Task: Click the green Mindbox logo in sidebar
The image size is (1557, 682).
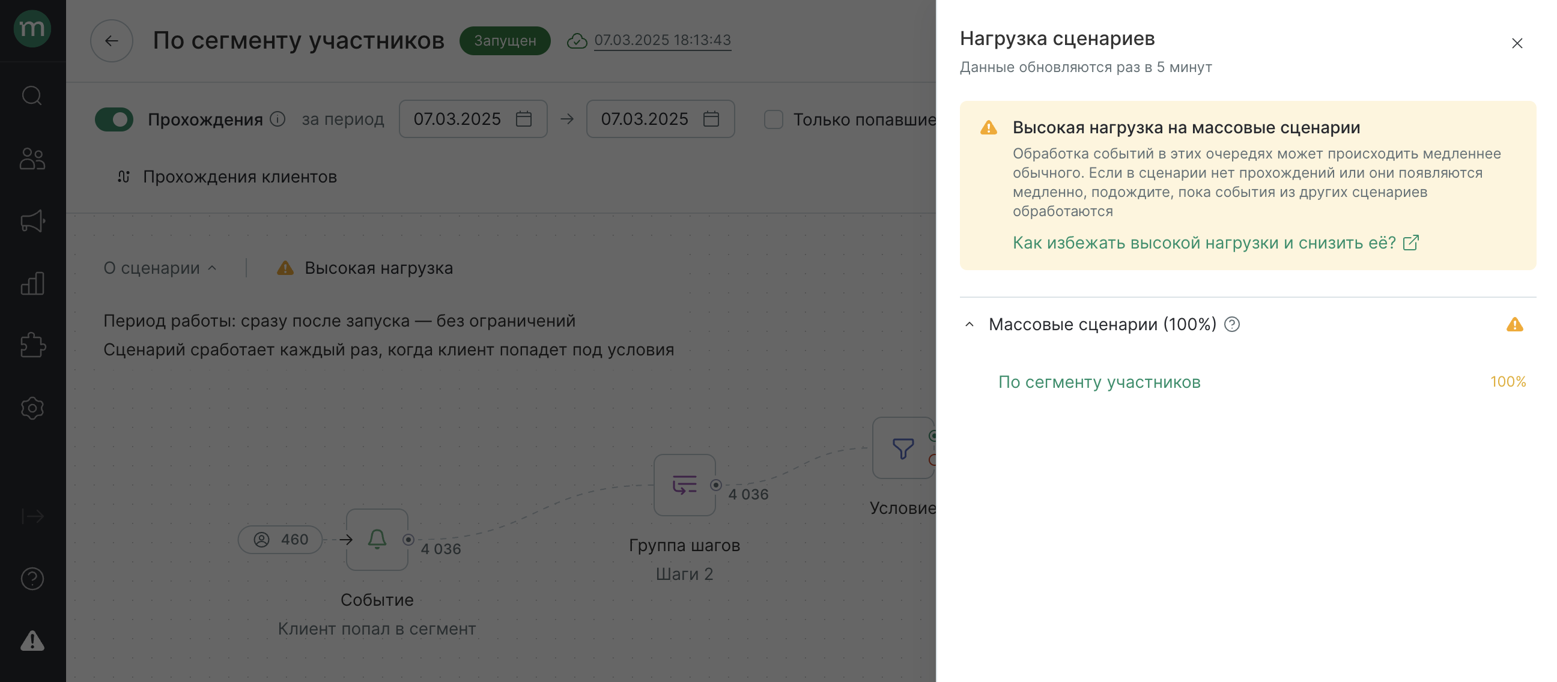Action: tap(32, 28)
